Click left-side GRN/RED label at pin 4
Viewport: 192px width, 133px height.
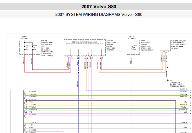pyautogui.click(x=33, y=97)
